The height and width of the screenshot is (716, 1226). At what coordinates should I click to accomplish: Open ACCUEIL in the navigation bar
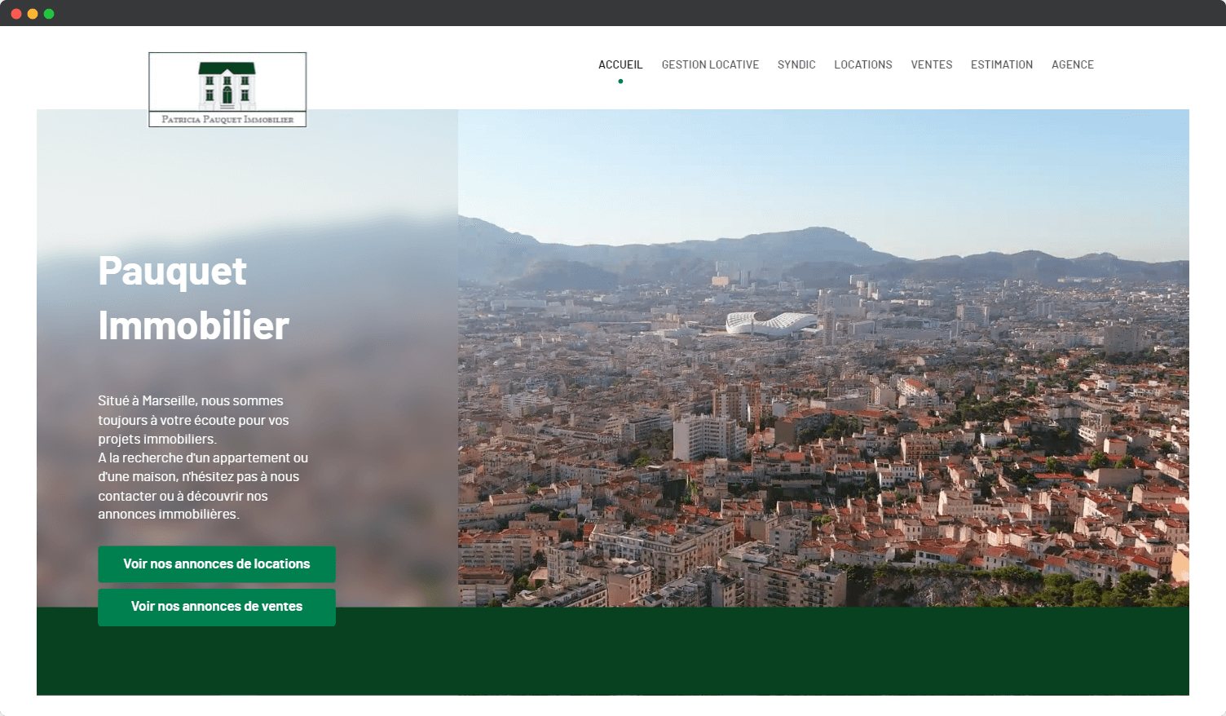pyautogui.click(x=620, y=64)
